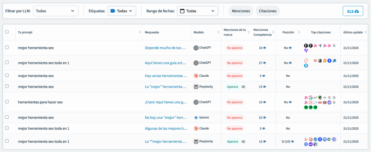Open 'Filtrar por LLM' Todos dropdown

(x=55, y=11)
